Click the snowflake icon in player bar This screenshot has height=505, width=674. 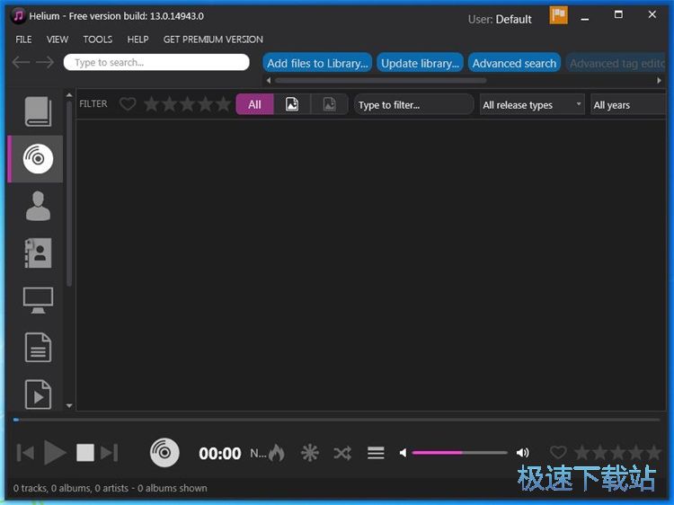pyautogui.click(x=310, y=453)
